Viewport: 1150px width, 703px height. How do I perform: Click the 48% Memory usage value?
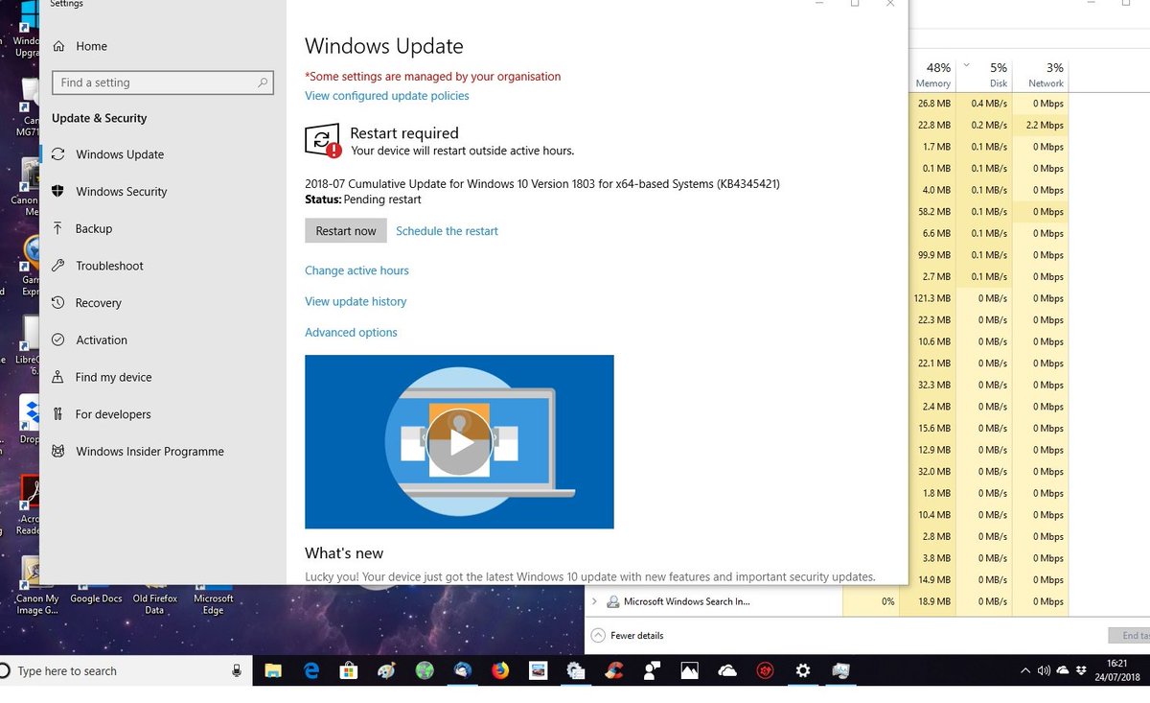coord(938,68)
